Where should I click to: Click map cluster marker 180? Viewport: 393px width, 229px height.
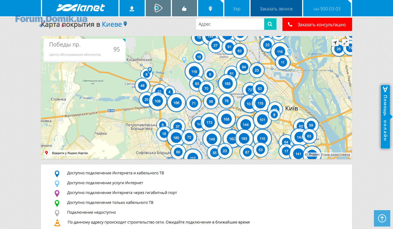(176, 138)
